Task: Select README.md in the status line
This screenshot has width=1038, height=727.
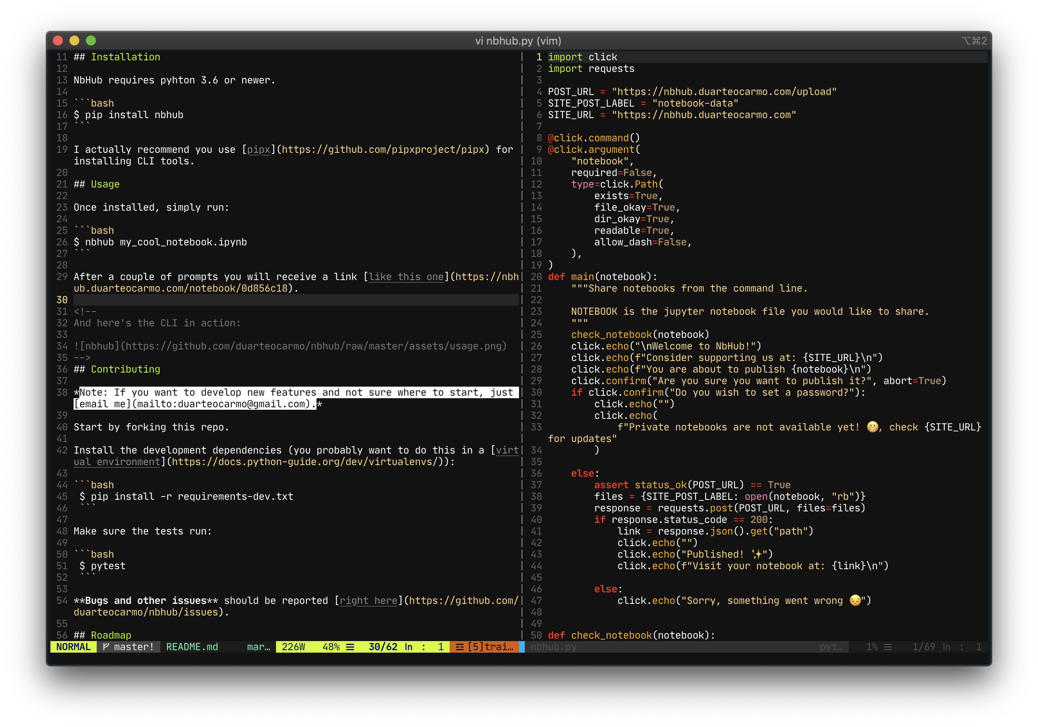Action: 192,646
